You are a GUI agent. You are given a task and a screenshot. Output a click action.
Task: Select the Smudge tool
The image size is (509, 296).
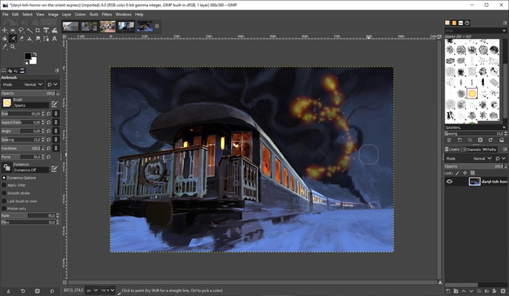[x=38, y=38]
